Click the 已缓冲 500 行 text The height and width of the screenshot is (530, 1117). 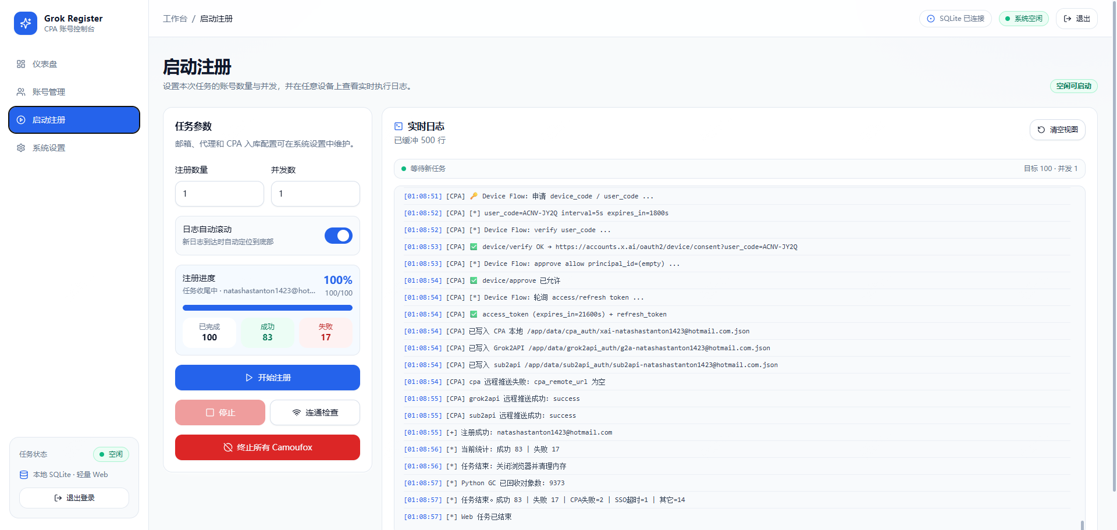[420, 140]
